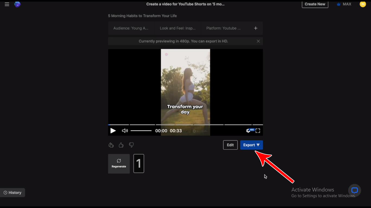Open the Audience: Young A... tab
Viewport: 371px width, 208px height.
(131, 28)
